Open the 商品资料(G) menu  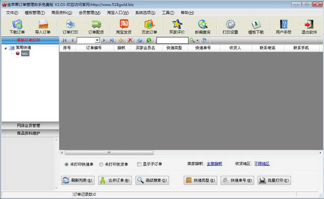(62, 13)
